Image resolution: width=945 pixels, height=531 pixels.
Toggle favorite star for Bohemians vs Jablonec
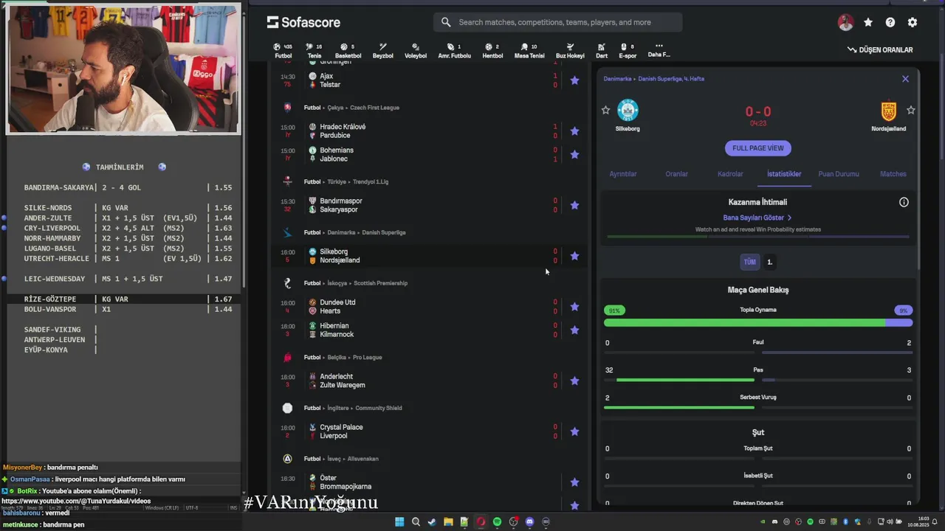pos(574,155)
